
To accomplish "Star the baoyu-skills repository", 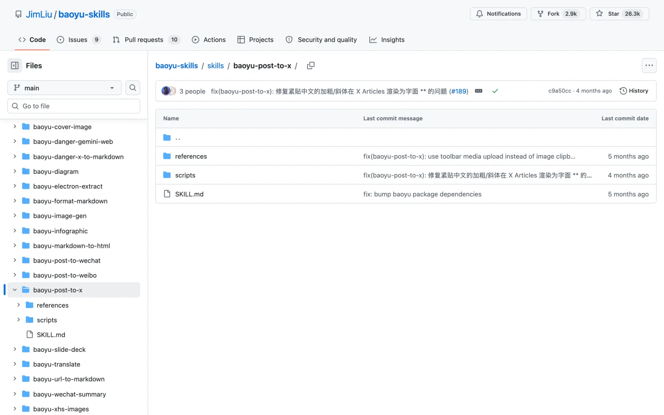I will click(x=619, y=14).
